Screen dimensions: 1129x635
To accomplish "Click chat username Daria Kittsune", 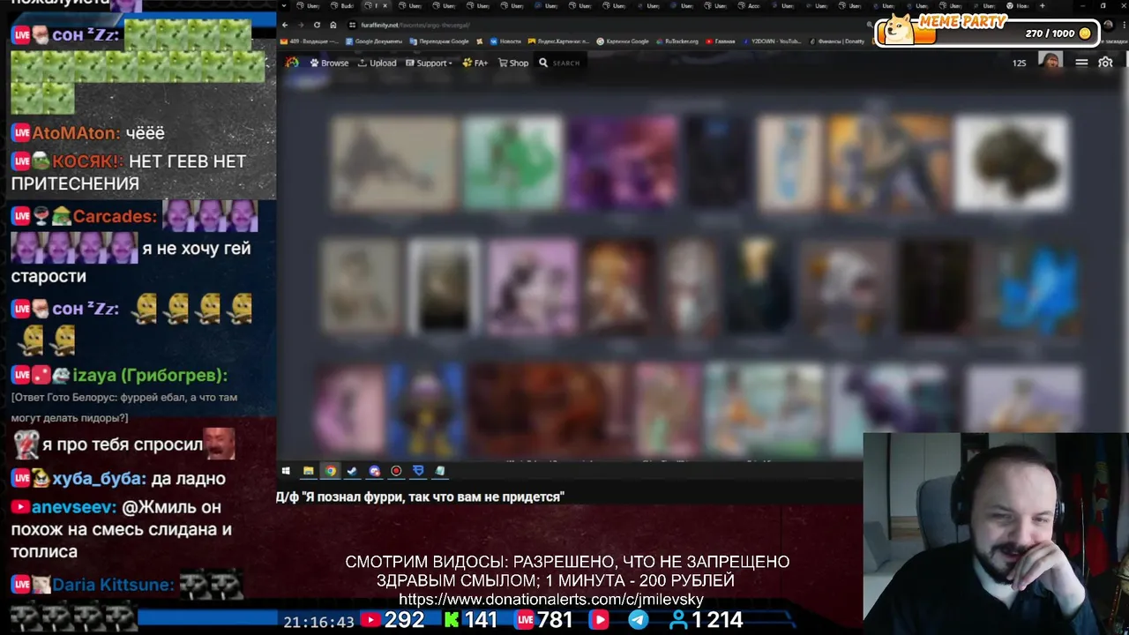I will pyautogui.click(x=113, y=585).
